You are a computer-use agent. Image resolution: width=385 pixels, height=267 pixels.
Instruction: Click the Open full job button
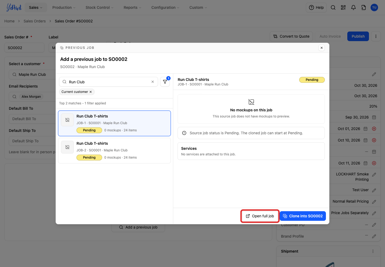(x=260, y=216)
